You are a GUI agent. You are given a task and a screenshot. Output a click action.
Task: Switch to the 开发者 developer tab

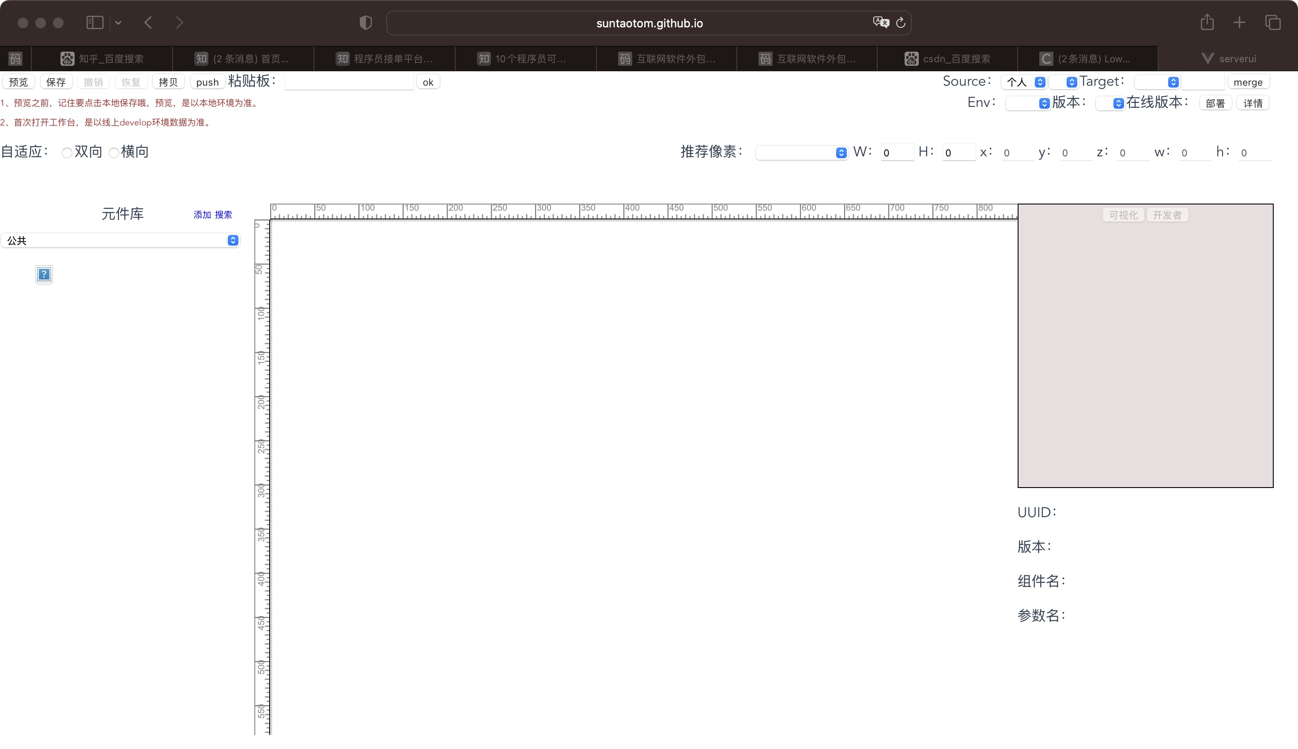click(1167, 215)
